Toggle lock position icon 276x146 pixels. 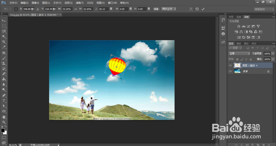click(x=246, y=60)
